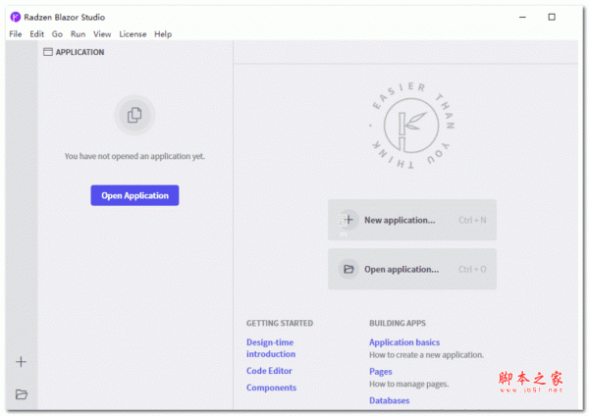Open the License menu
The width and height of the screenshot is (589, 416).
[x=133, y=34]
